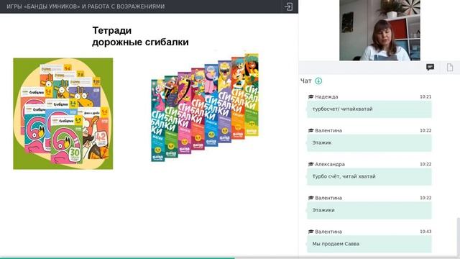Select message 'Этажик'
This screenshot has height=259, width=460.
(369, 142)
